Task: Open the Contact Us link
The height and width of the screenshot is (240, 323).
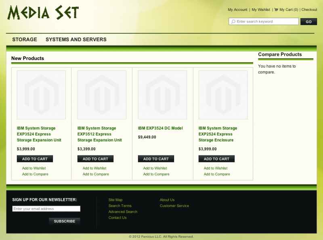Action: coord(117,218)
